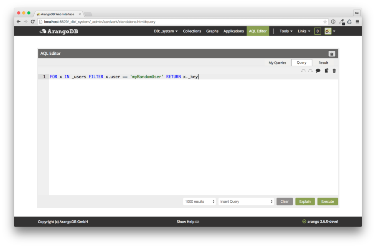The image size is (376, 247).
Task: Click the Ke profile button in Chrome
Action: 357,13
